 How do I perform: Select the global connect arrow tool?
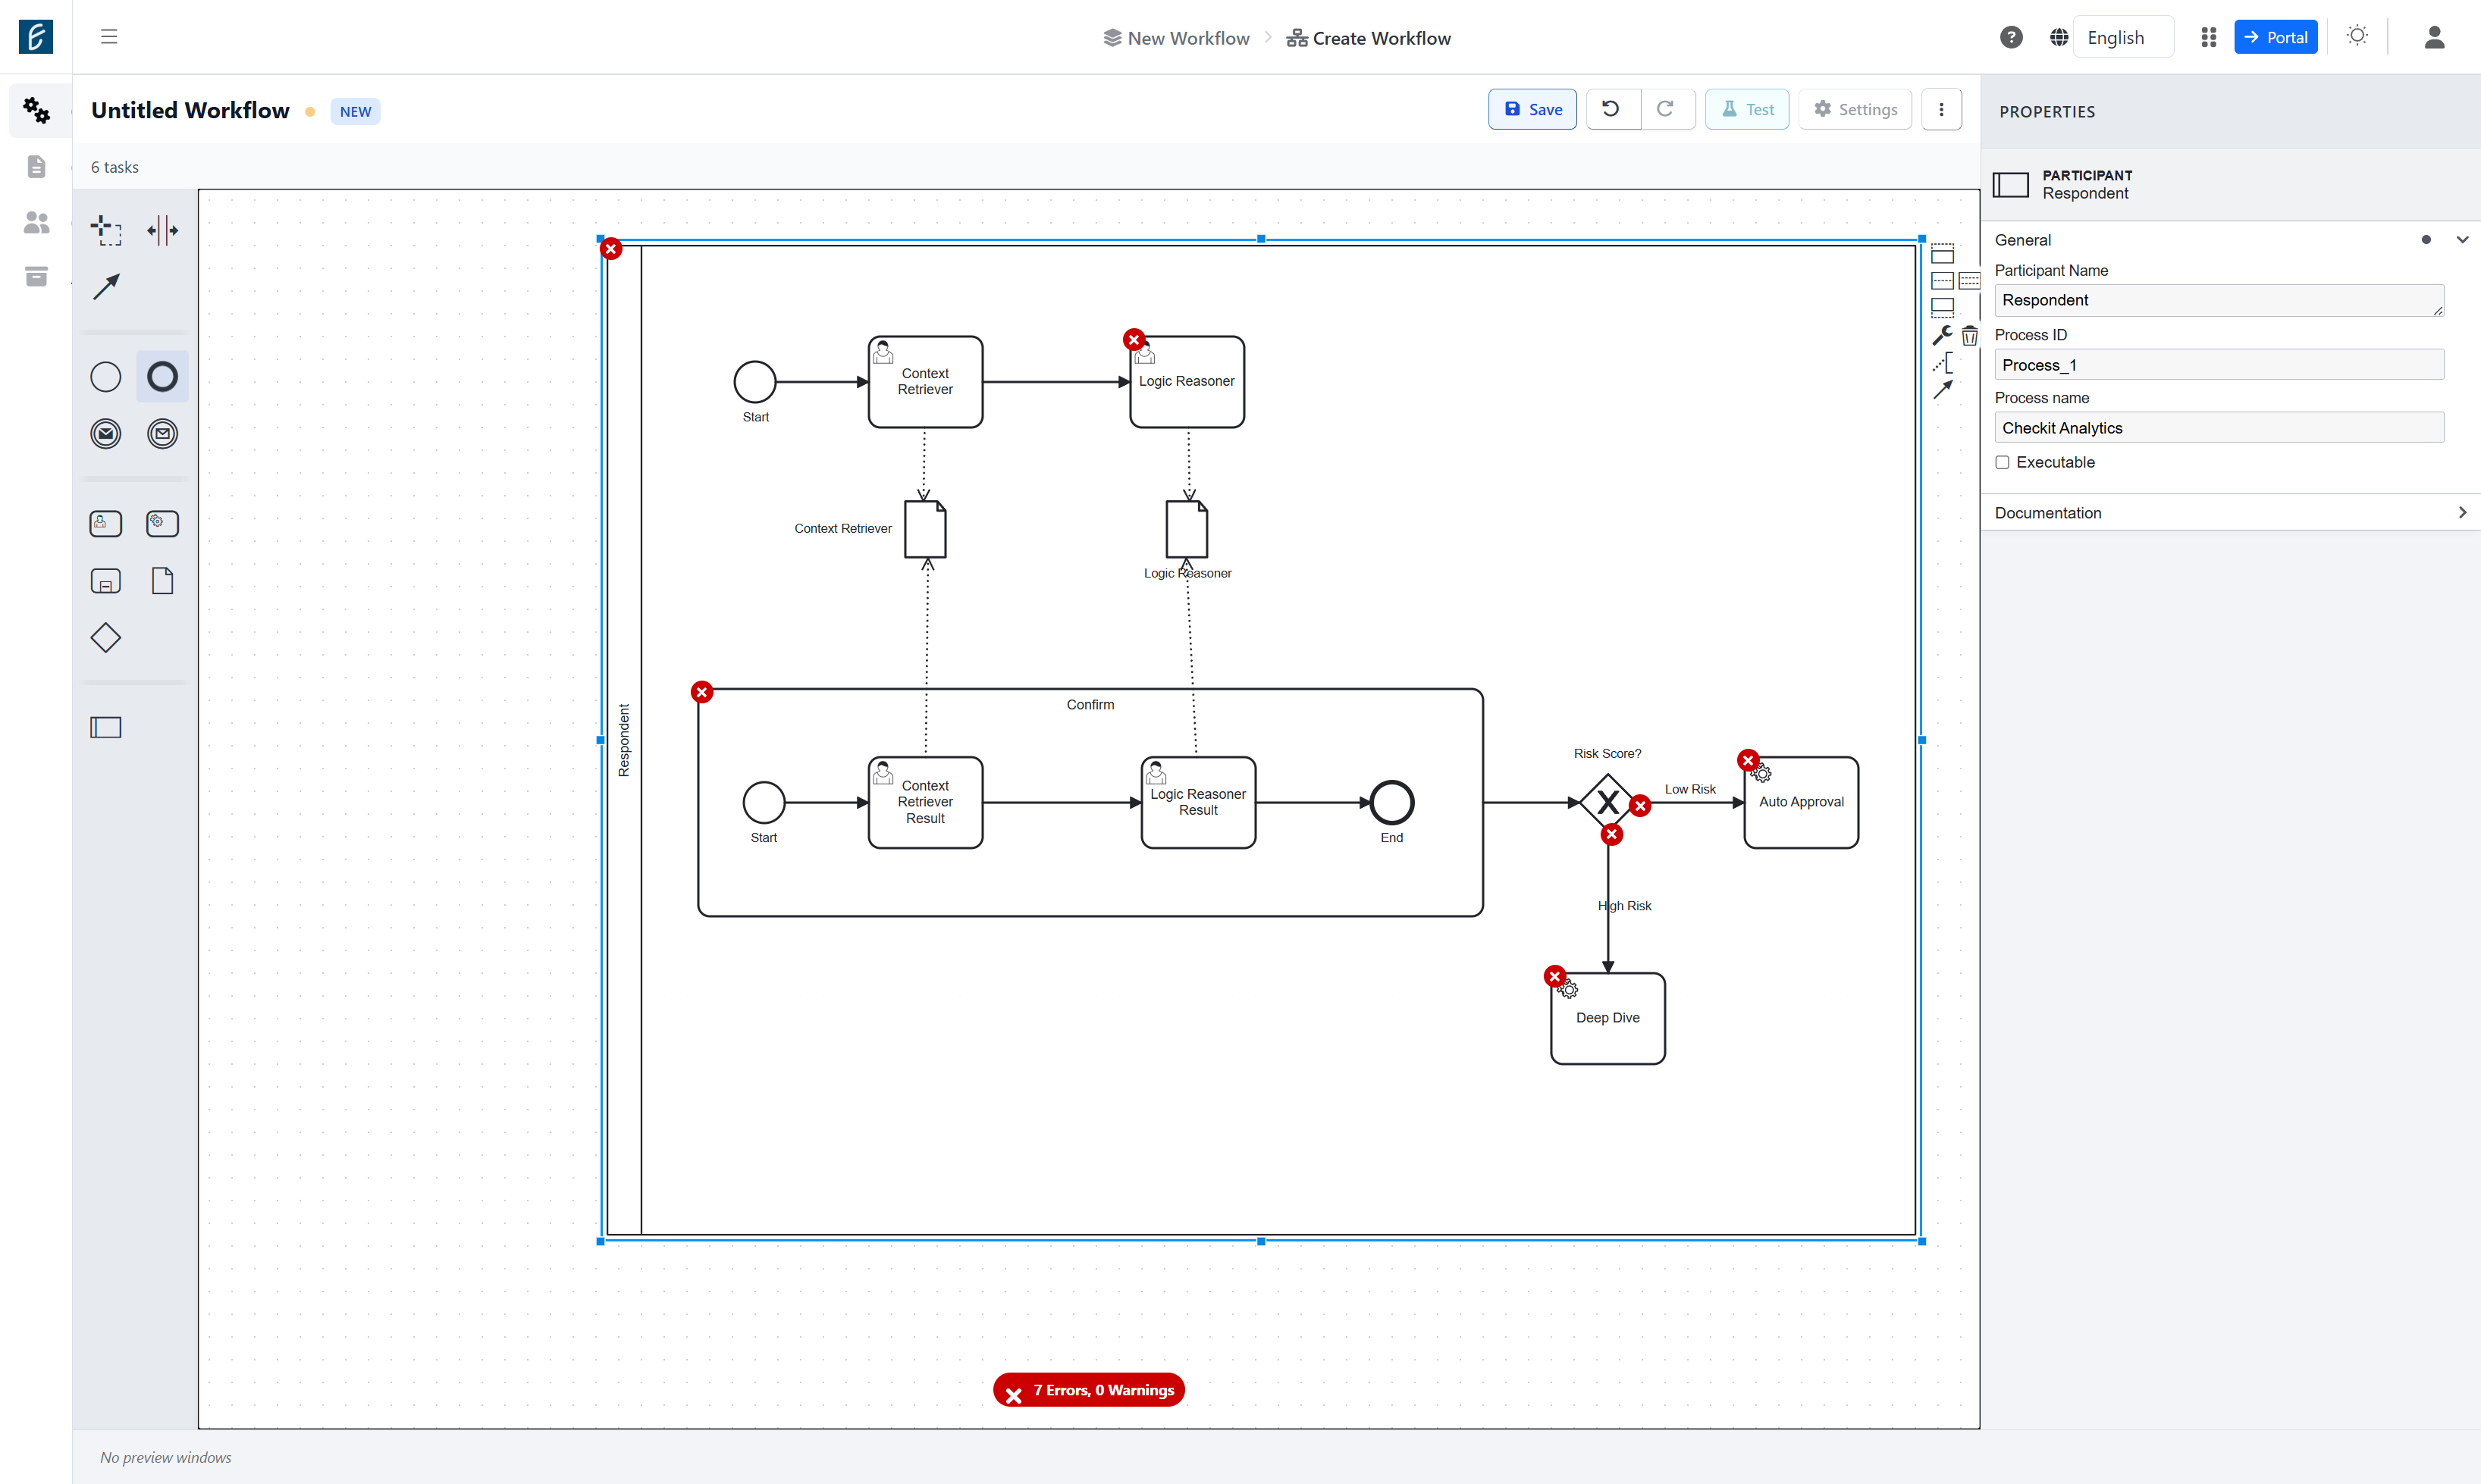click(x=106, y=287)
